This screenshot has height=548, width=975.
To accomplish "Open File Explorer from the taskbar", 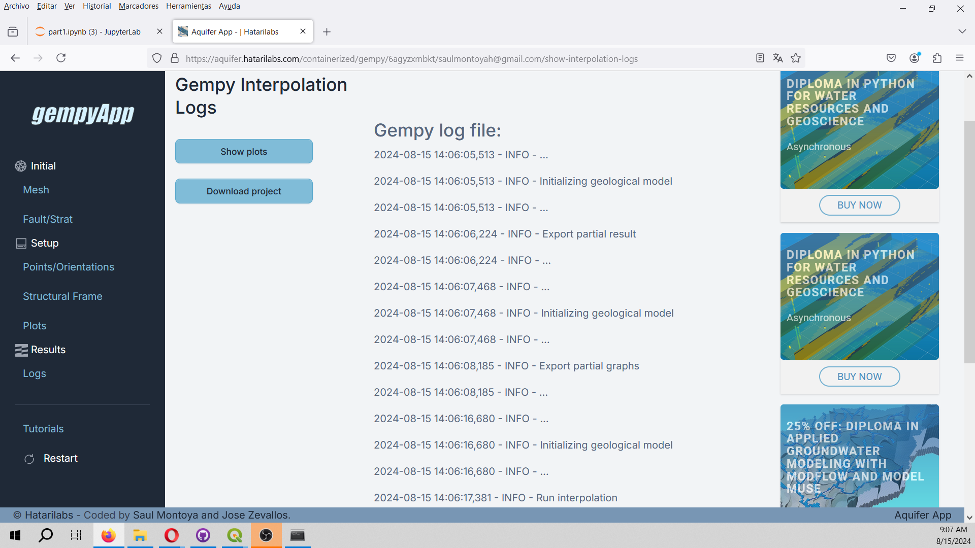I will point(140,535).
